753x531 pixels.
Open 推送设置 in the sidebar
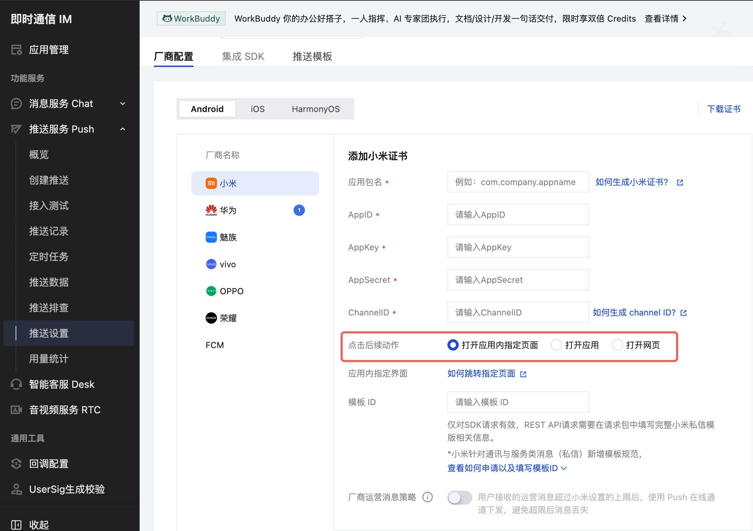coord(69,333)
